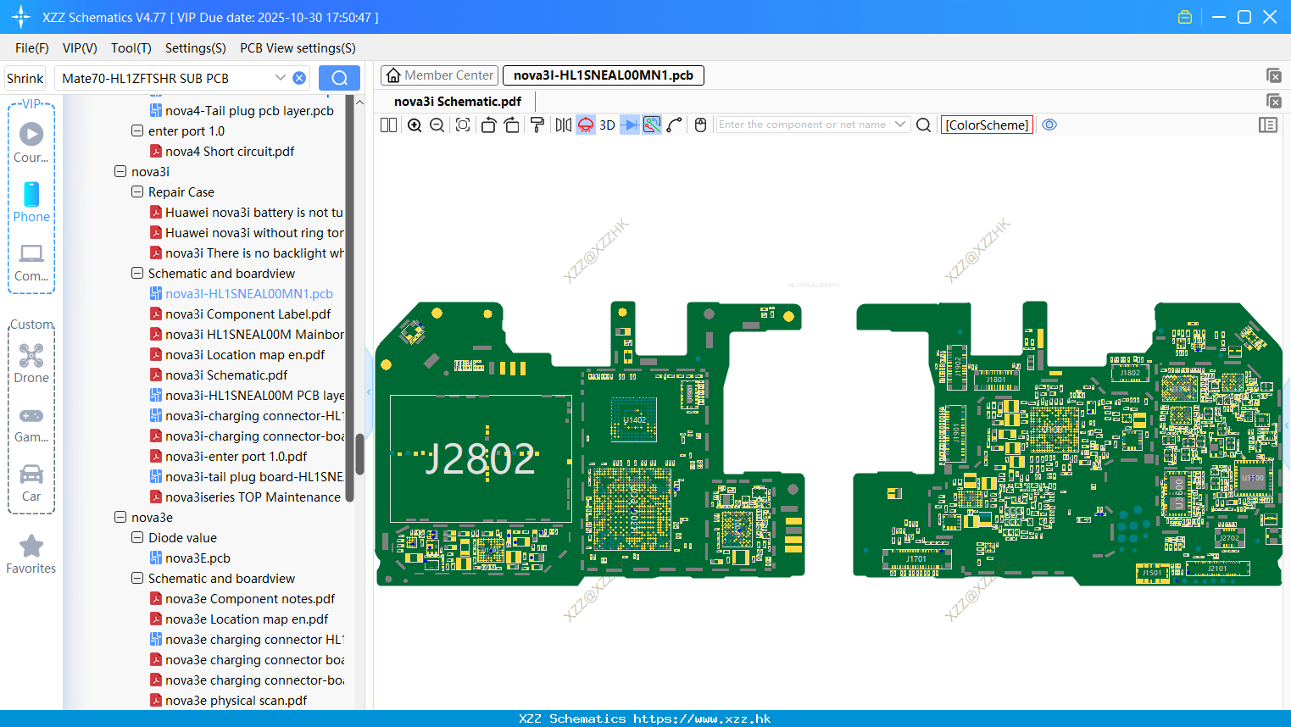Open the component name dropdown arrow
Viewport: 1291px width, 727px height.
click(900, 125)
